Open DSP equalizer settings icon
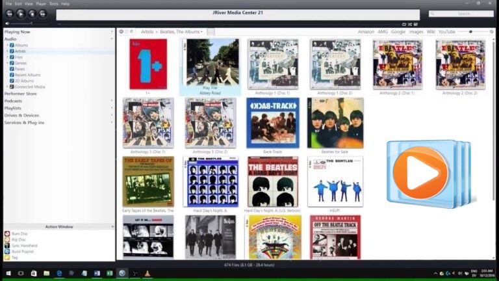499x281 pixels. (x=416, y=24)
